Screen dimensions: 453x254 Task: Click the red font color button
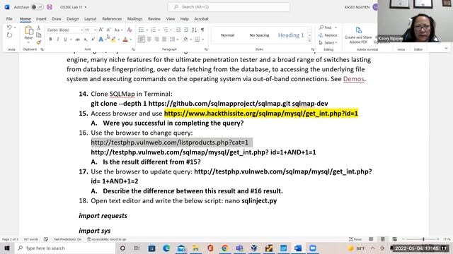coord(125,40)
